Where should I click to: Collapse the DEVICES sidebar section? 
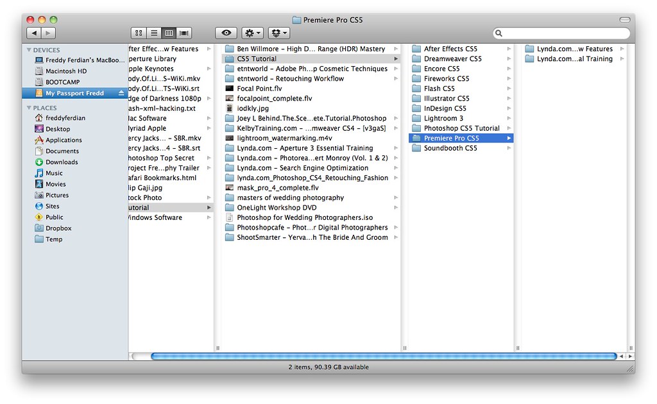pyautogui.click(x=29, y=50)
